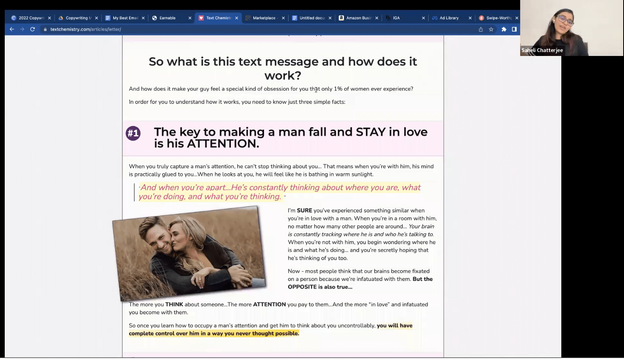Reload the page with refresh icon
This screenshot has height=359, width=624.
coord(33,29)
